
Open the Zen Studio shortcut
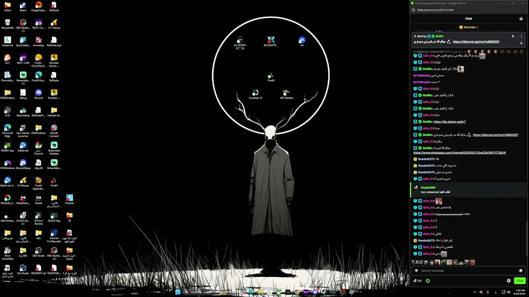click(x=23, y=269)
